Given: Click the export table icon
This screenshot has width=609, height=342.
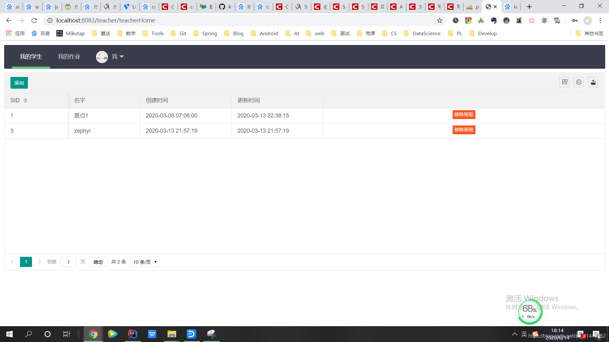Looking at the screenshot, I should (x=593, y=82).
